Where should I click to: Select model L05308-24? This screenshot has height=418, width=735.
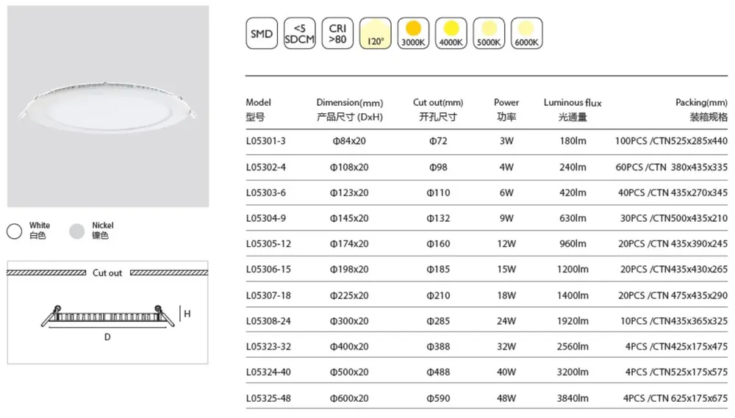point(268,321)
